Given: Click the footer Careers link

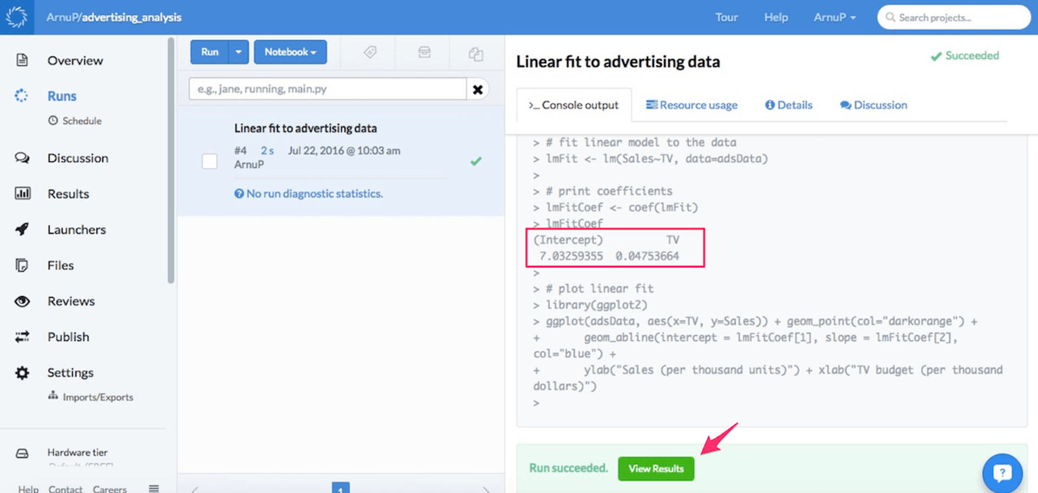Looking at the screenshot, I should 109,489.
